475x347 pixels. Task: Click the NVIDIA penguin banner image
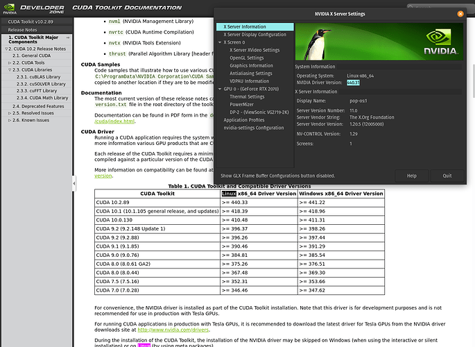(x=379, y=42)
